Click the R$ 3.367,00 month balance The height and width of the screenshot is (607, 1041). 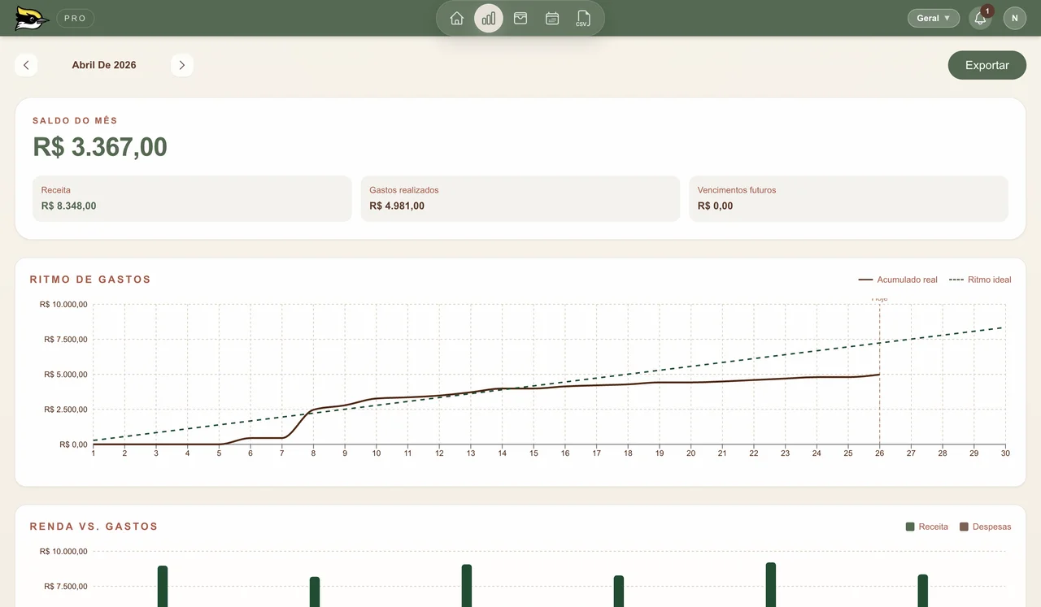point(100,147)
